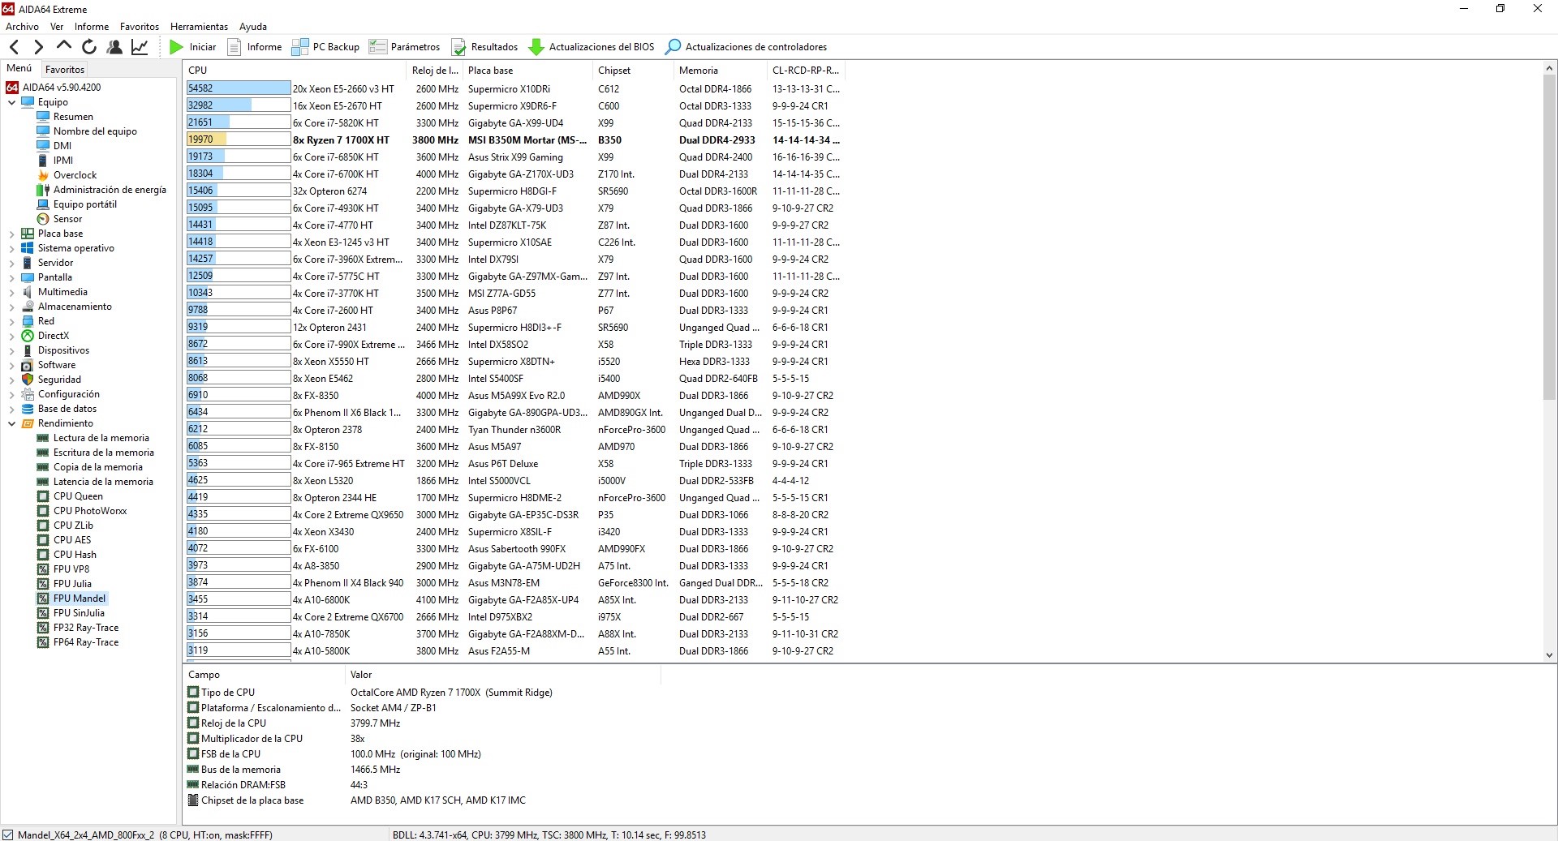This screenshot has height=841, width=1558.
Task: Click the Tipo de CPU field row
Action: coord(422,693)
